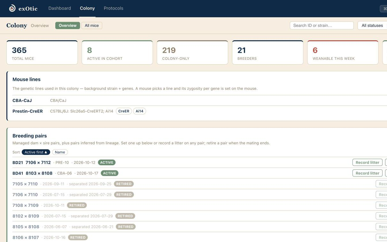
Task: Click the ACTIVE badge on BD21
Action: [107, 162]
